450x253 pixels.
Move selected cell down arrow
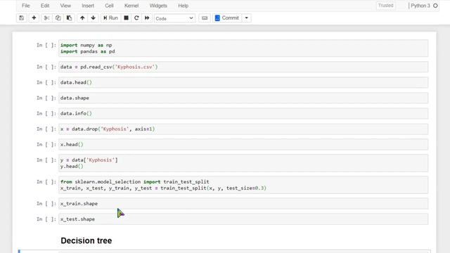94,18
